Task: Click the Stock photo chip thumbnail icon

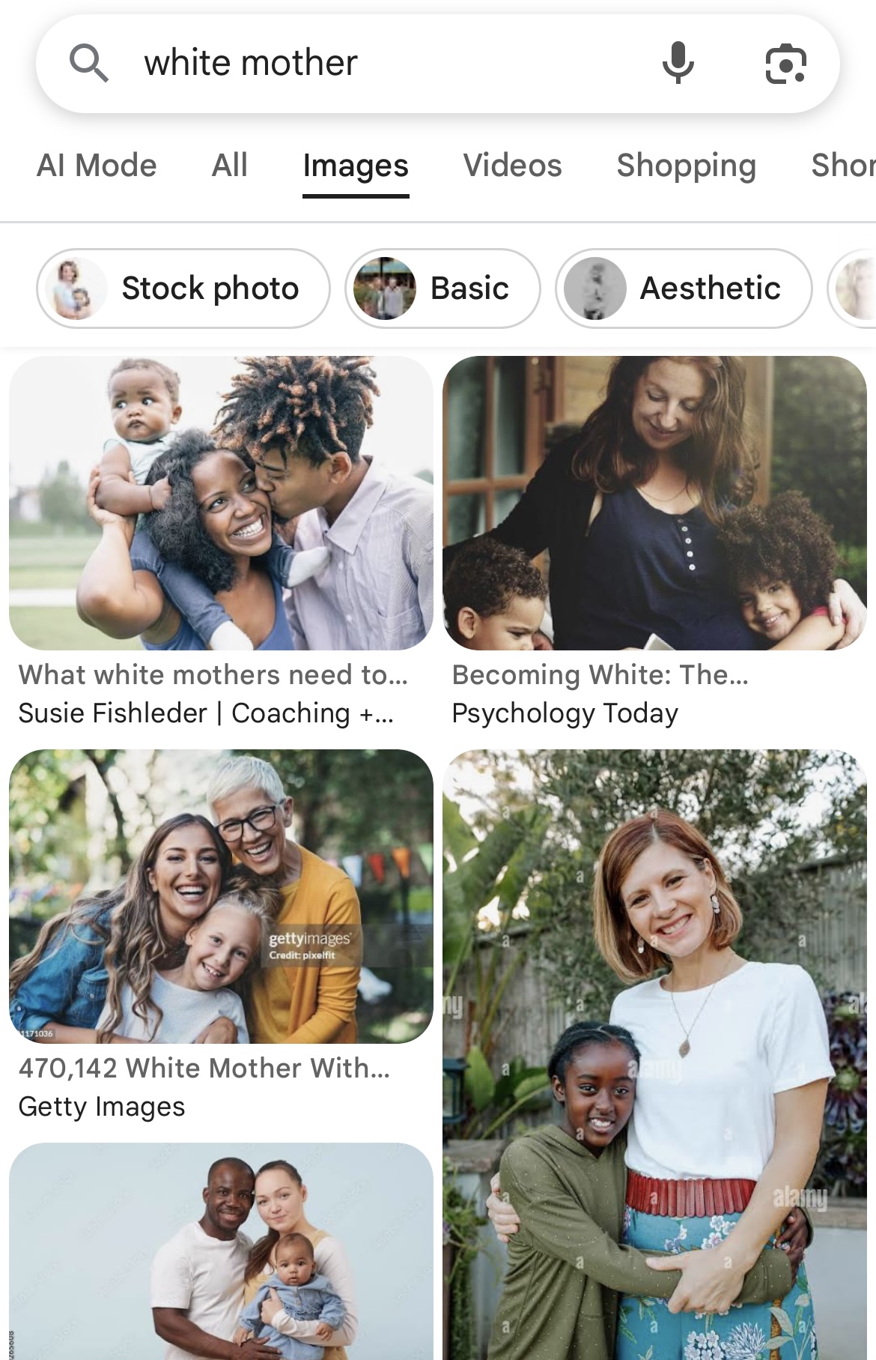Action: pyautogui.click(x=76, y=288)
